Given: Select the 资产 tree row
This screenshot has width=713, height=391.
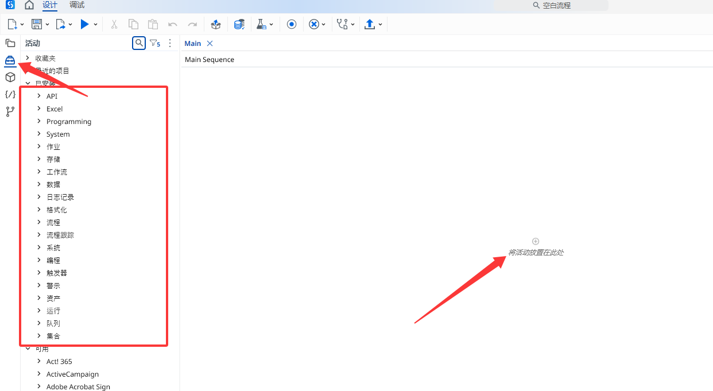Looking at the screenshot, I should (100, 298).
